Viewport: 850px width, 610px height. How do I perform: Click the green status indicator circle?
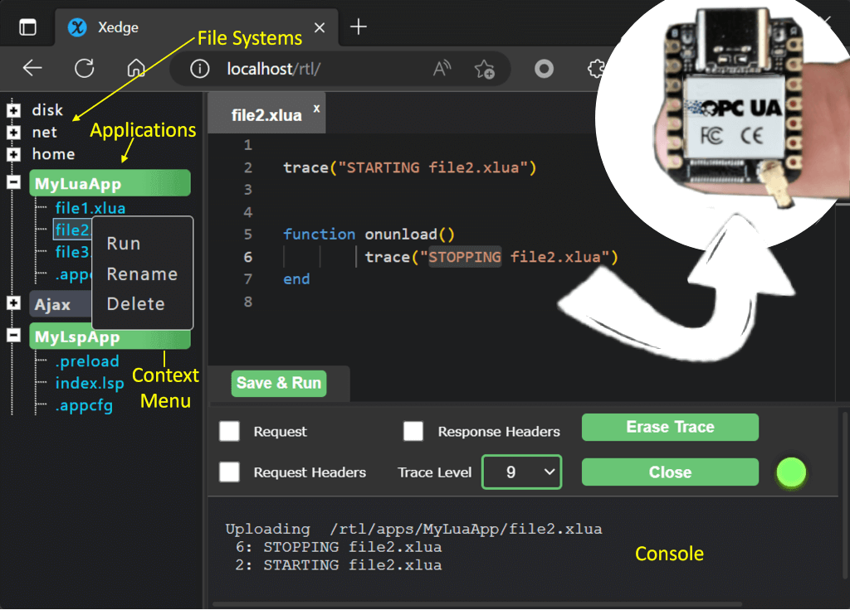coord(791,472)
